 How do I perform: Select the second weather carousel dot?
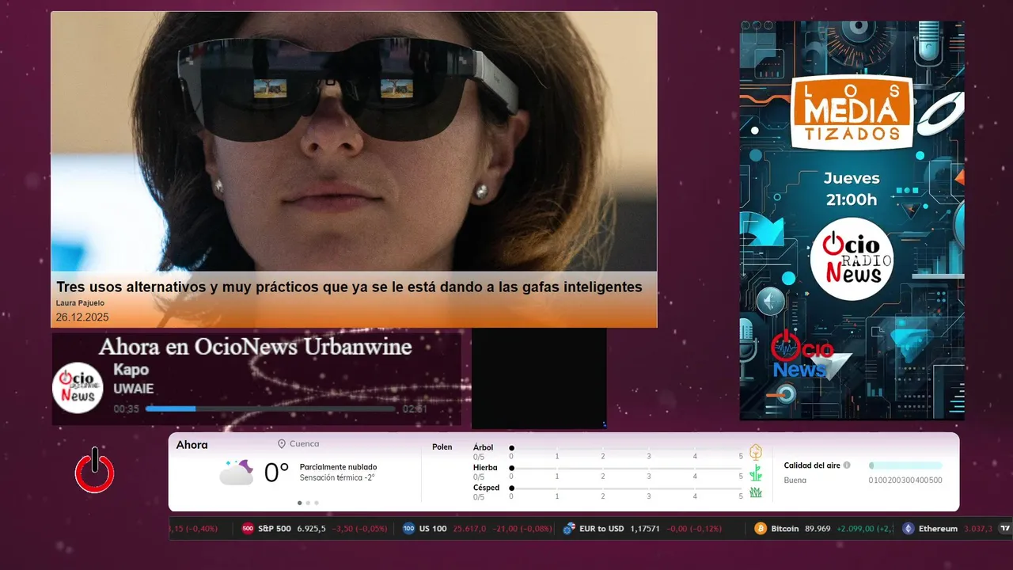pyautogui.click(x=308, y=503)
